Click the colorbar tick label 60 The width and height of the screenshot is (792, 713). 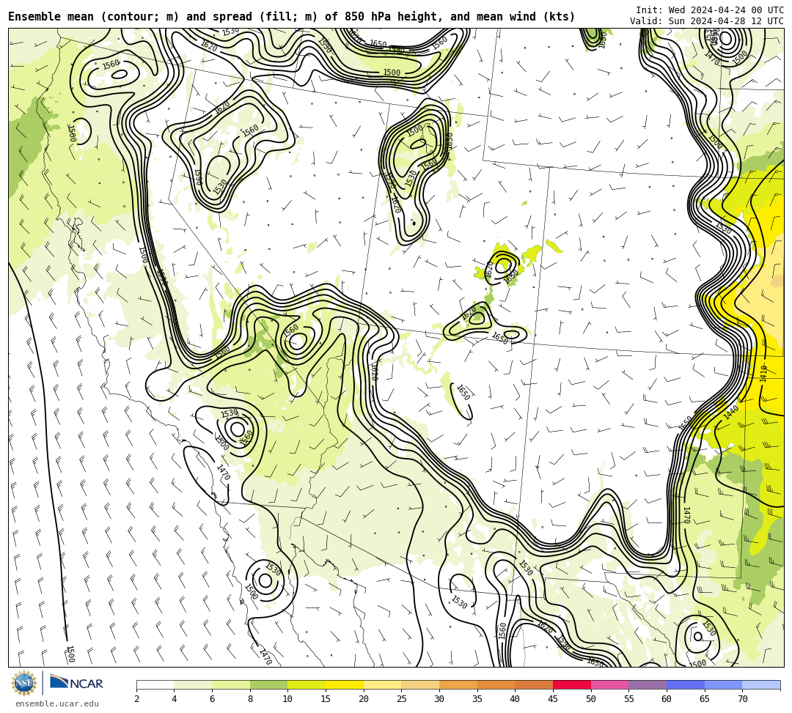[667, 699]
